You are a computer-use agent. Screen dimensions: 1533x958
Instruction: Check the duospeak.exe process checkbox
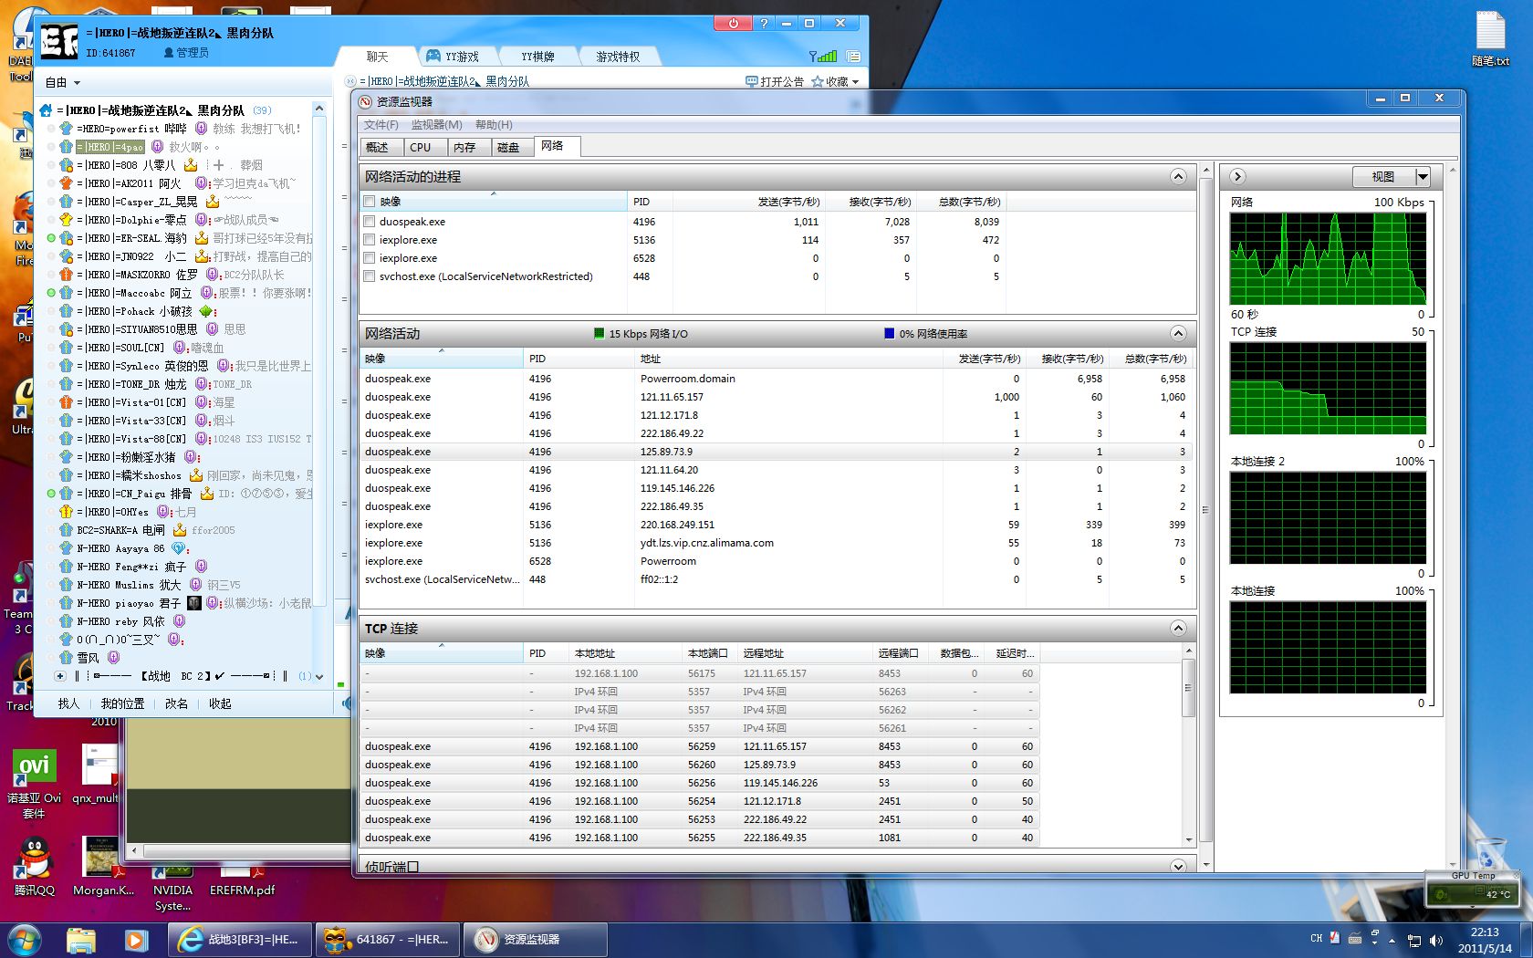(370, 222)
